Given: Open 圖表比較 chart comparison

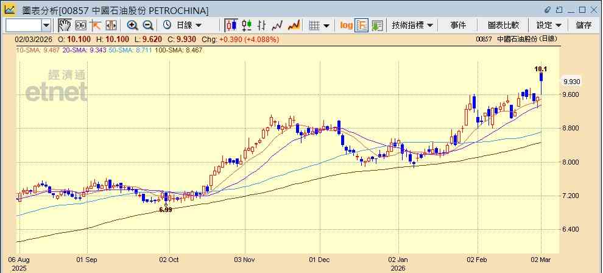Looking at the screenshot, I should click(503, 26).
